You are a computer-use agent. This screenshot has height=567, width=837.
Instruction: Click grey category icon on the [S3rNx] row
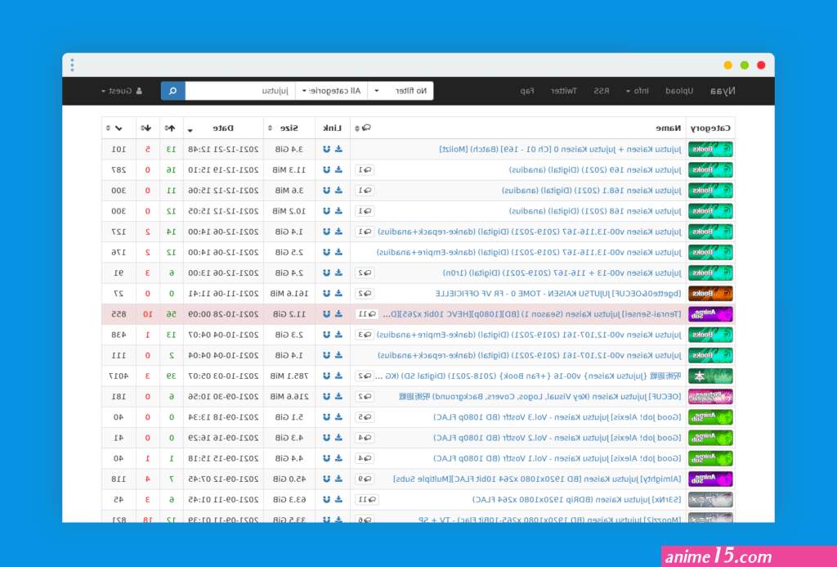[x=710, y=500]
